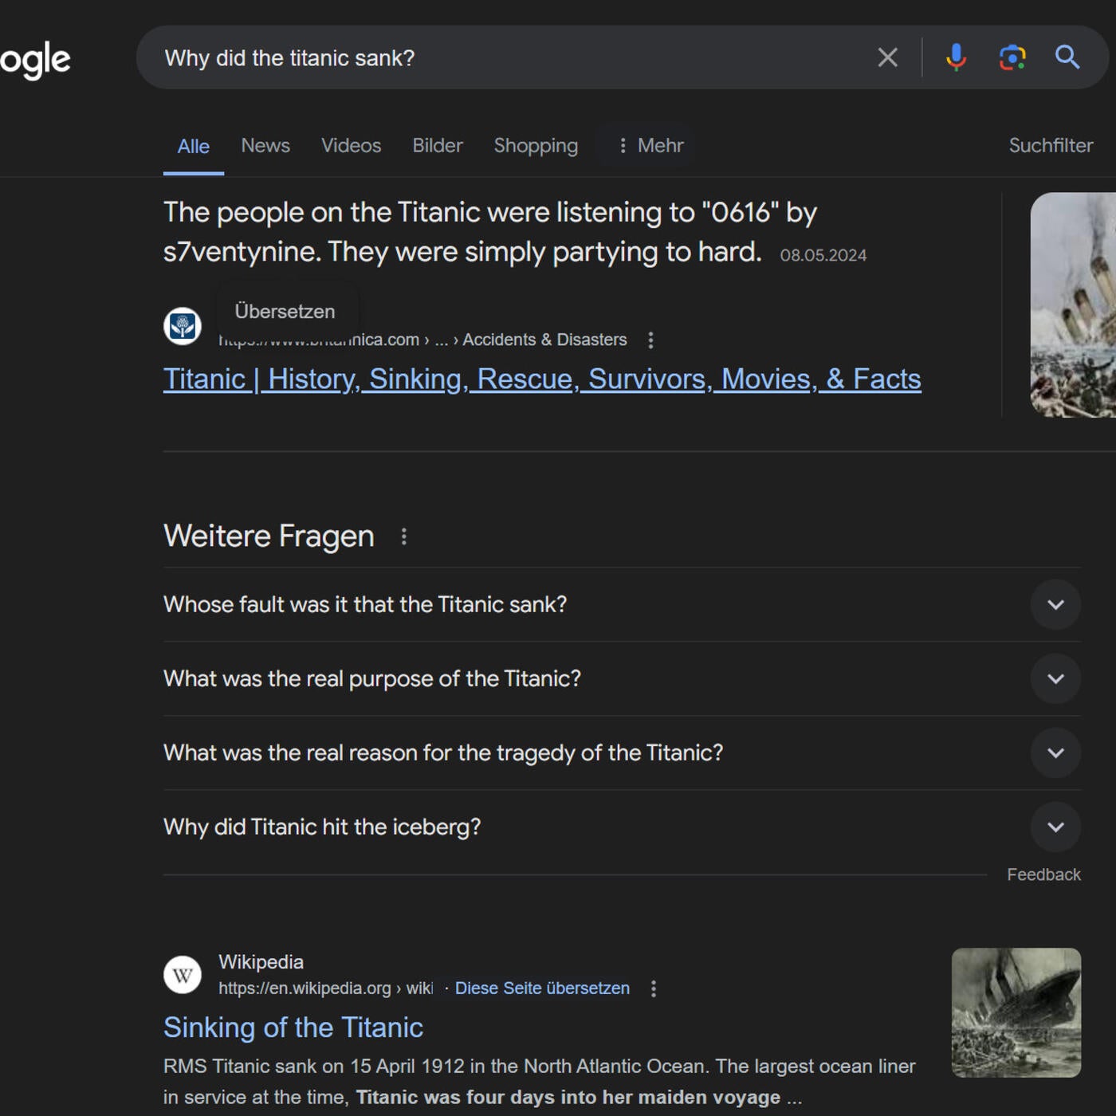
Task: Switch to the News tab
Action: 265,145
